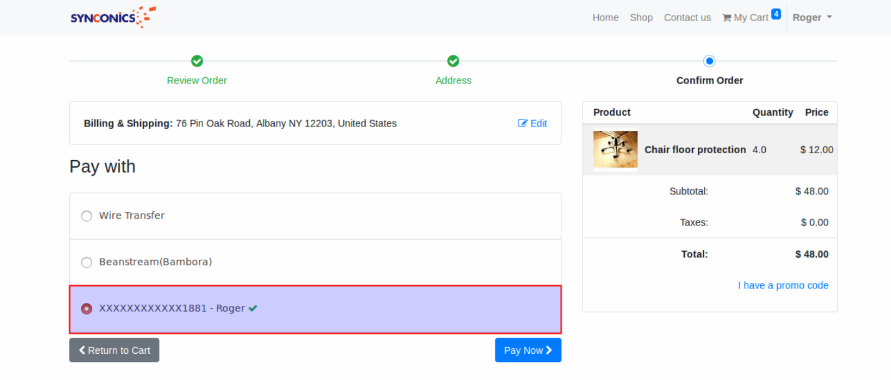Click the green Review Order checkmark
This screenshot has height=380, width=891.
coord(197,61)
